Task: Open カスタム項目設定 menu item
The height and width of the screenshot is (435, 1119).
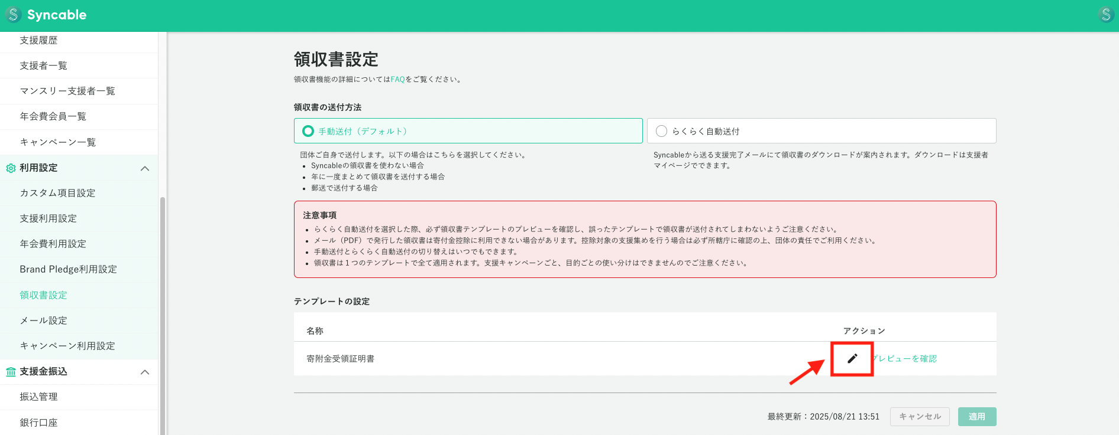Action: point(57,193)
